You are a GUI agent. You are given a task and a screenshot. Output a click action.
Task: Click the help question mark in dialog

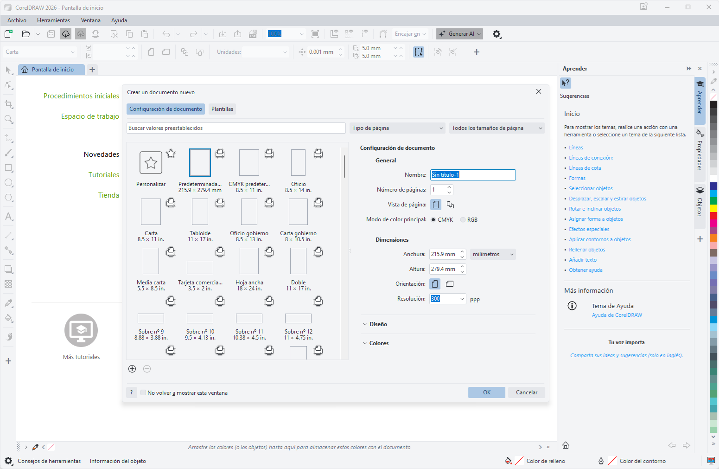coord(132,392)
